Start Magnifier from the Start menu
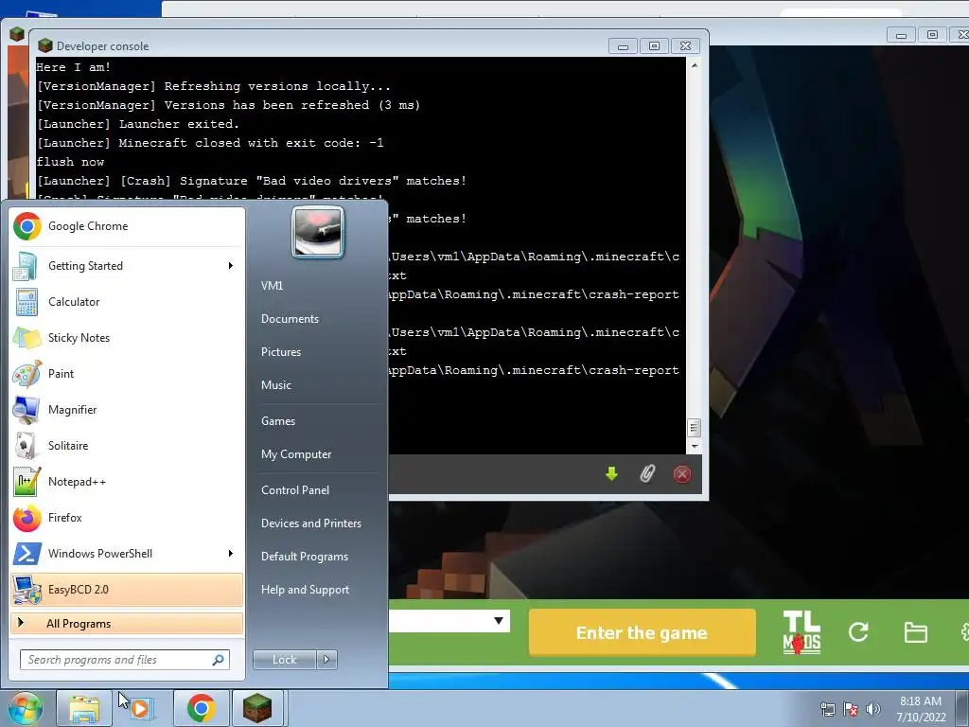Image resolution: width=969 pixels, height=727 pixels. click(x=127, y=409)
